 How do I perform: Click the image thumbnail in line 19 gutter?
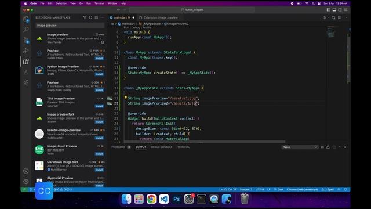click(110, 98)
